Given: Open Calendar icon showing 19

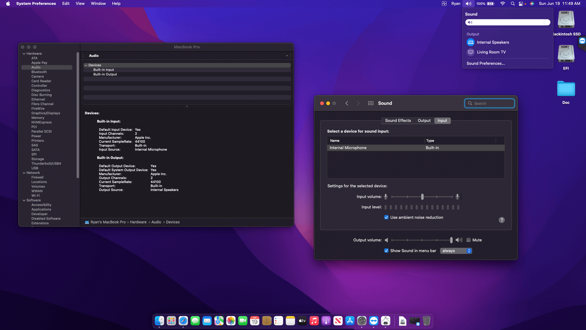Looking at the screenshot, I should point(255,321).
